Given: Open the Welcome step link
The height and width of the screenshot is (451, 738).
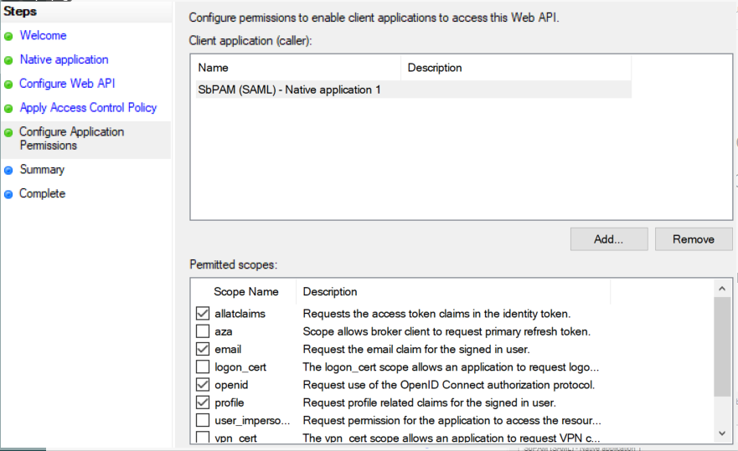Looking at the screenshot, I should point(43,36).
